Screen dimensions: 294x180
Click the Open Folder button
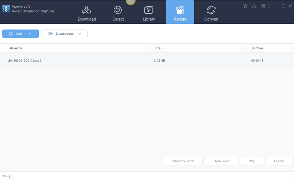(x=222, y=161)
